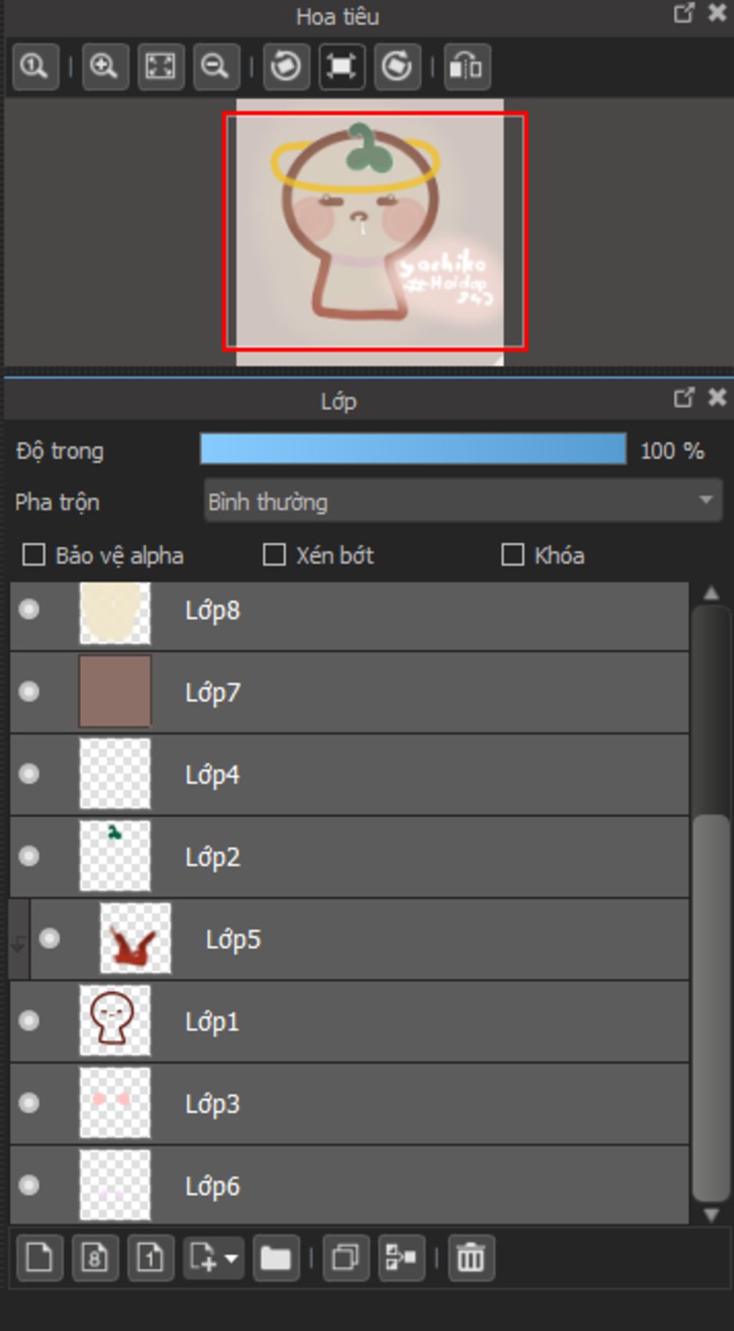Select the Lớp1 layer thumbnail
The height and width of the screenshot is (1331, 734).
click(x=115, y=1020)
